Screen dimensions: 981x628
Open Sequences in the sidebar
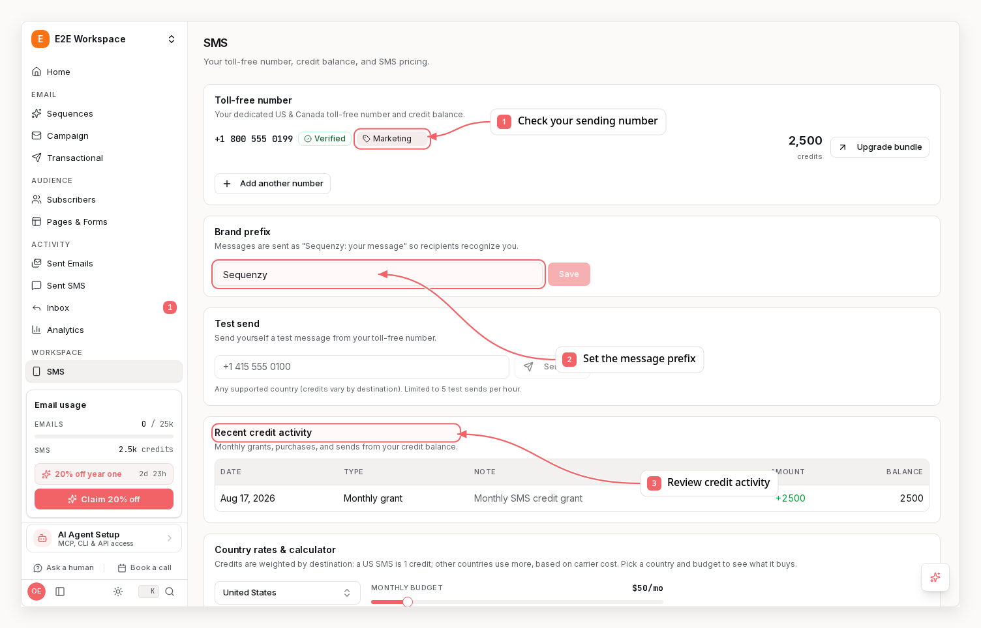tap(104, 113)
